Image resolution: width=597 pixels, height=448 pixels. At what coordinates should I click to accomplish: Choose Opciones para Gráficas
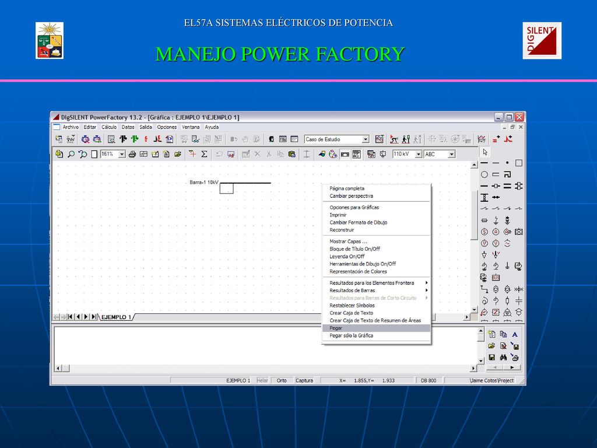tap(376, 208)
